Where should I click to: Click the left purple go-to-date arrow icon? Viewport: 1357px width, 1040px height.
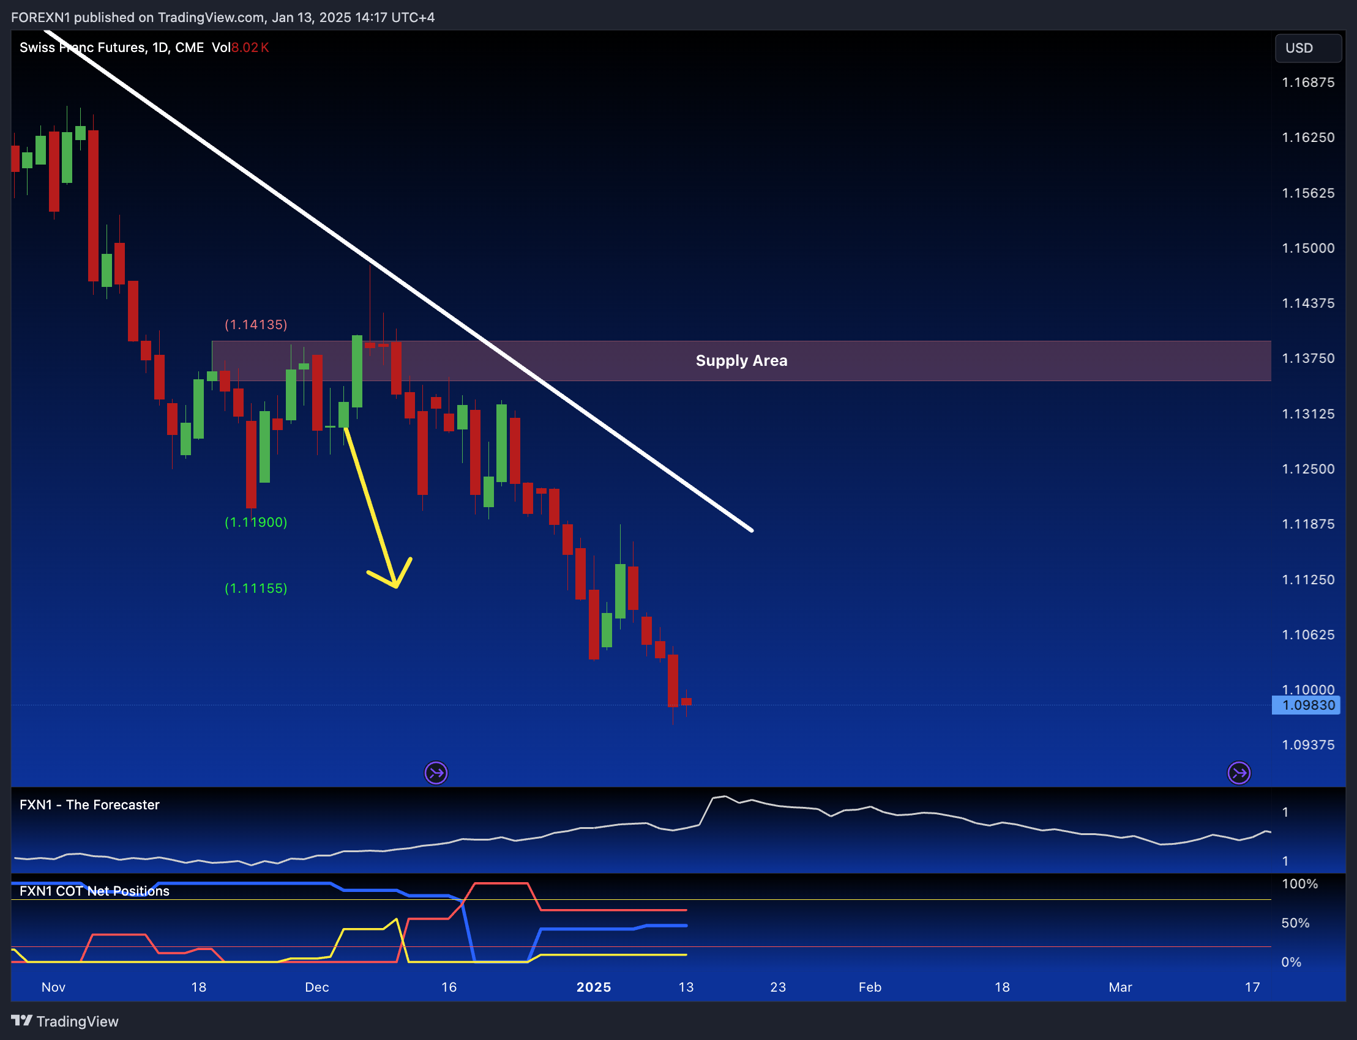click(x=436, y=773)
